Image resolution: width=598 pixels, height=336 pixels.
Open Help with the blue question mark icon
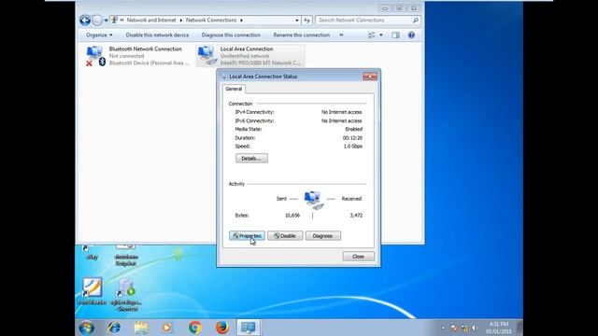coord(411,35)
